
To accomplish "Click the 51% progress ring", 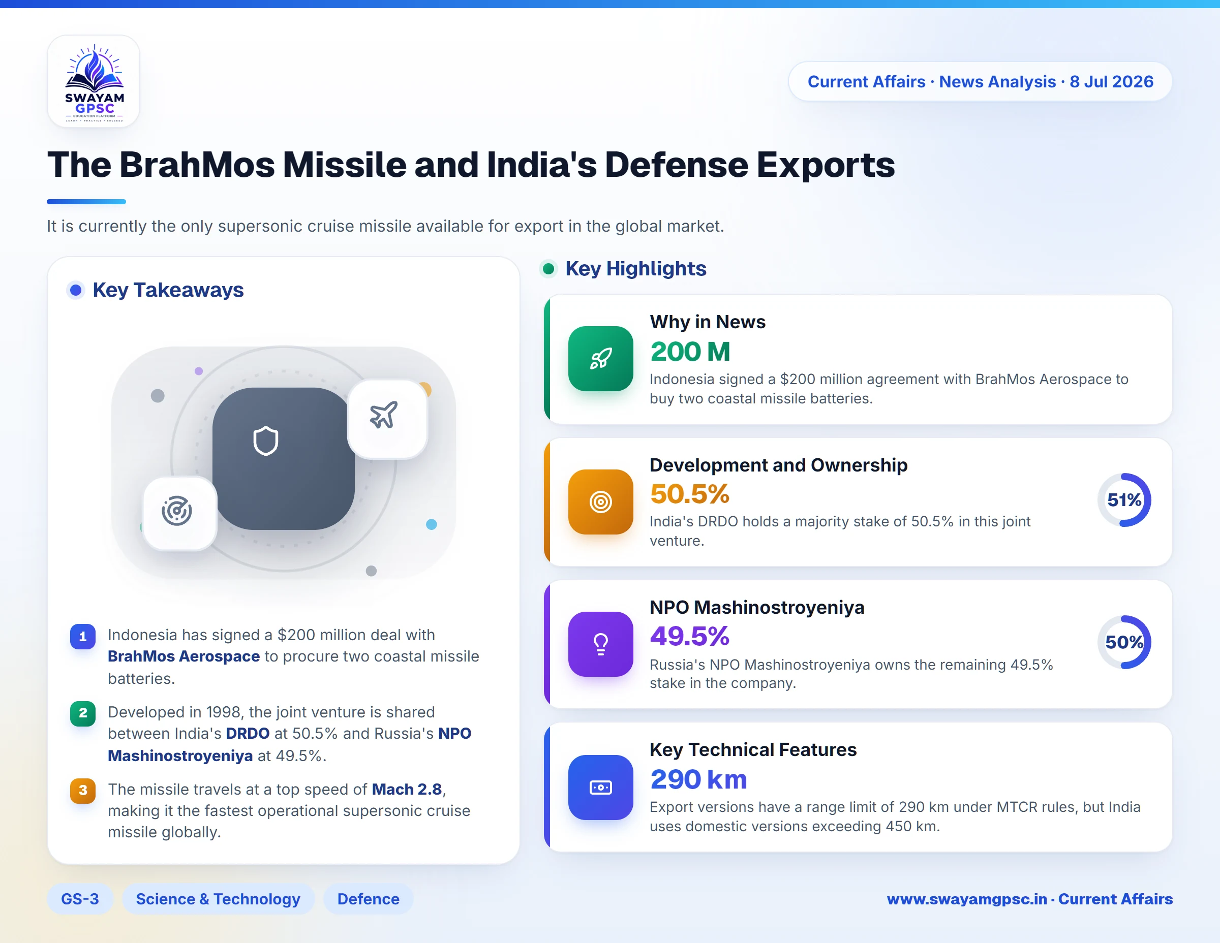I will pyautogui.click(x=1124, y=499).
